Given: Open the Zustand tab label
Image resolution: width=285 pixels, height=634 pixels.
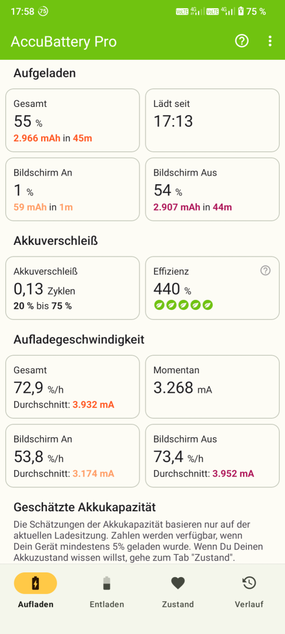Looking at the screenshot, I should (177, 605).
